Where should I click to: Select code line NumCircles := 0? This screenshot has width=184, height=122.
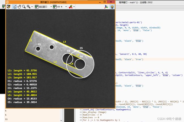point(92,115)
